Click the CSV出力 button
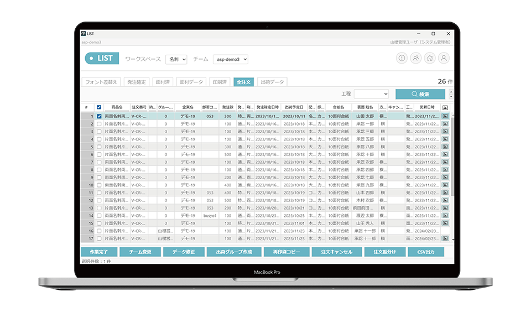531x312 pixels. 426,252
